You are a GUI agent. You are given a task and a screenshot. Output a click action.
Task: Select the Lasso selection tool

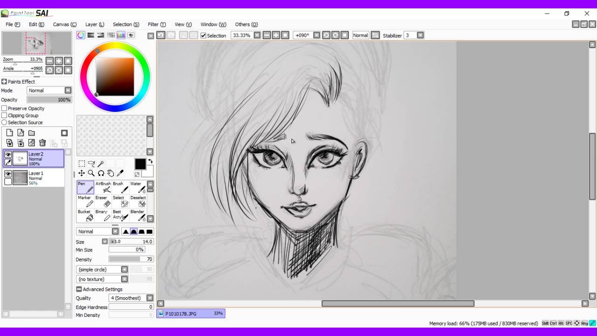point(91,164)
